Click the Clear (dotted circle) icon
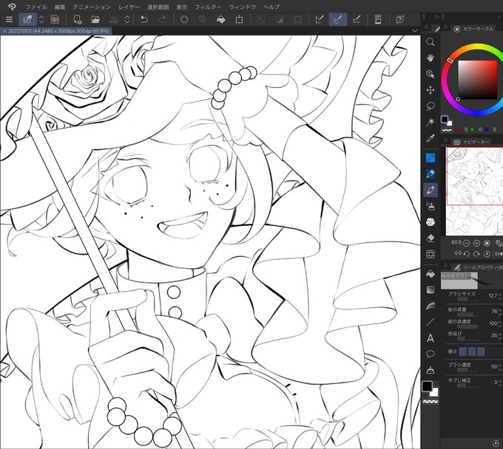 [184, 19]
